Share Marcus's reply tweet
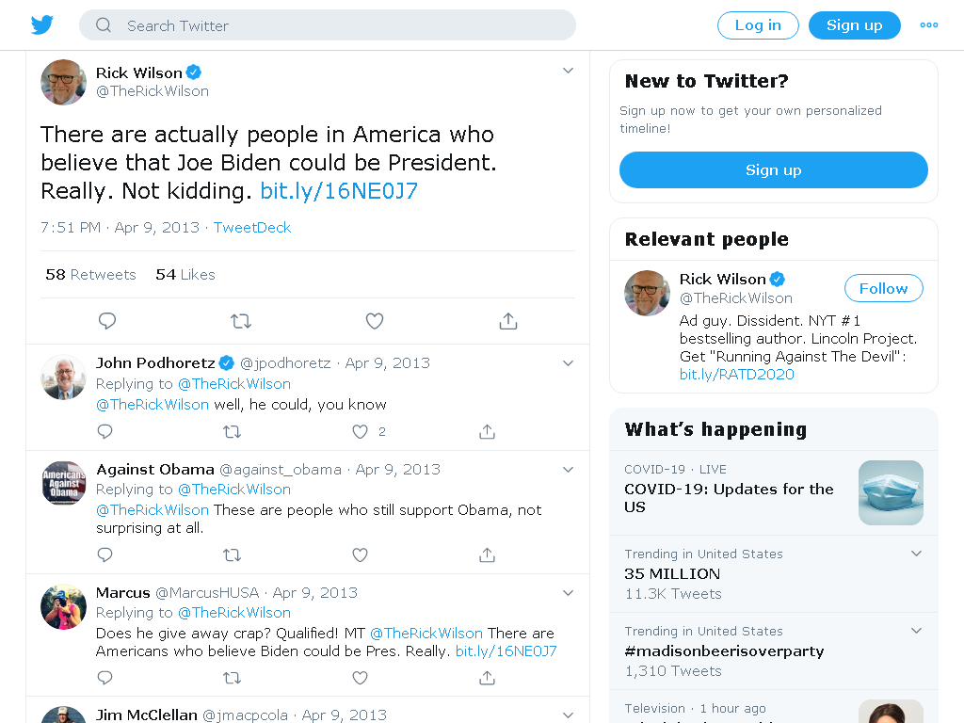This screenshot has width=964, height=723. (487, 678)
